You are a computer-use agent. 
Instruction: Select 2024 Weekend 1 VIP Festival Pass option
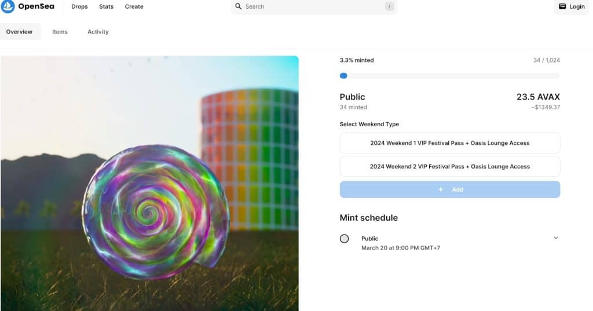(449, 143)
